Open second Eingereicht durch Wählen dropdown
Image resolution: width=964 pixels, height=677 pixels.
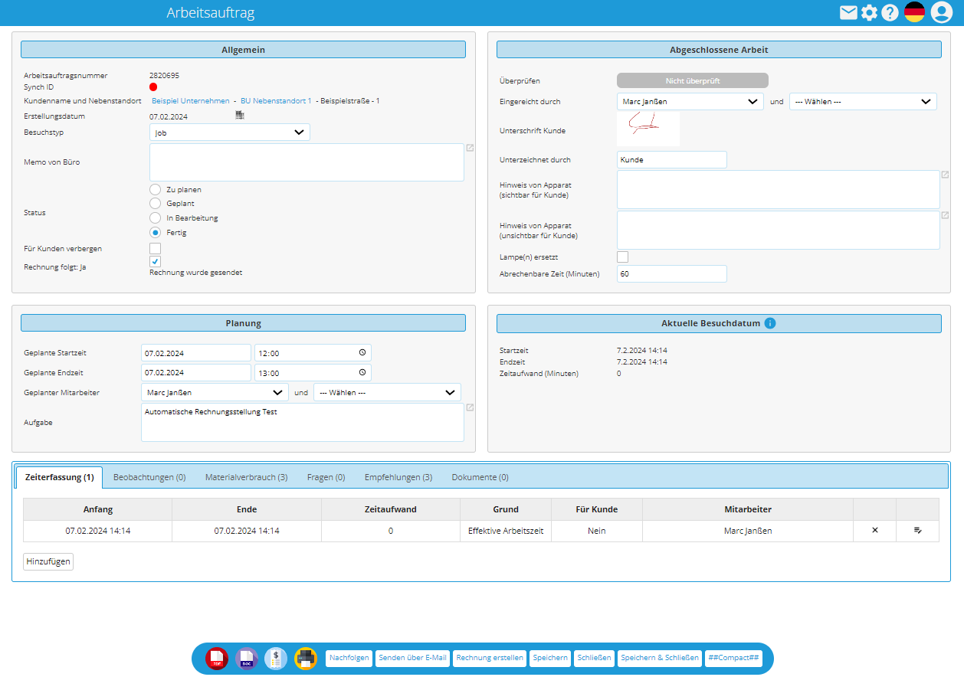click(863, 101)
